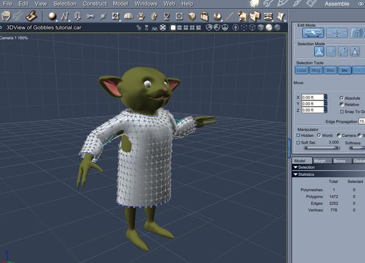The image size is (365, 263).
Task: Click the Inv selection button
Action: 344,70
